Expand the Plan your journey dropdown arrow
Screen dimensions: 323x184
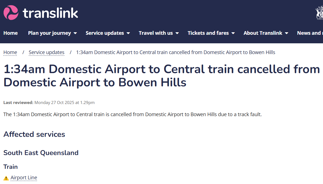[75, 33]
